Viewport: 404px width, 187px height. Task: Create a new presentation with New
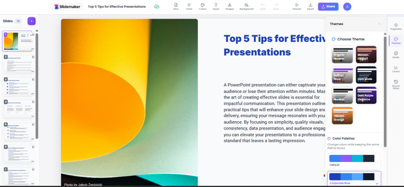[176, 6]
